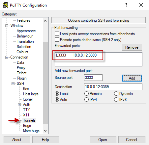Enable local ports accept connections from other hosts
149x145 pixels.
click(x=57, y=34)
